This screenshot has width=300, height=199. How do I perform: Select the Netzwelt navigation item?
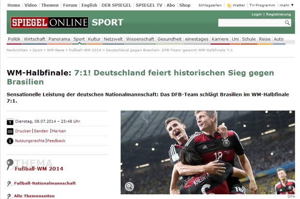click(x=113, y=39)
